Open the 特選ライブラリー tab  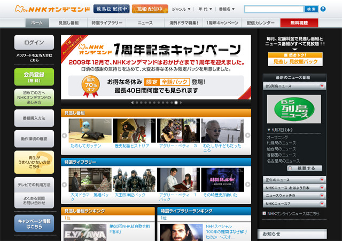(x=107, y=23)
